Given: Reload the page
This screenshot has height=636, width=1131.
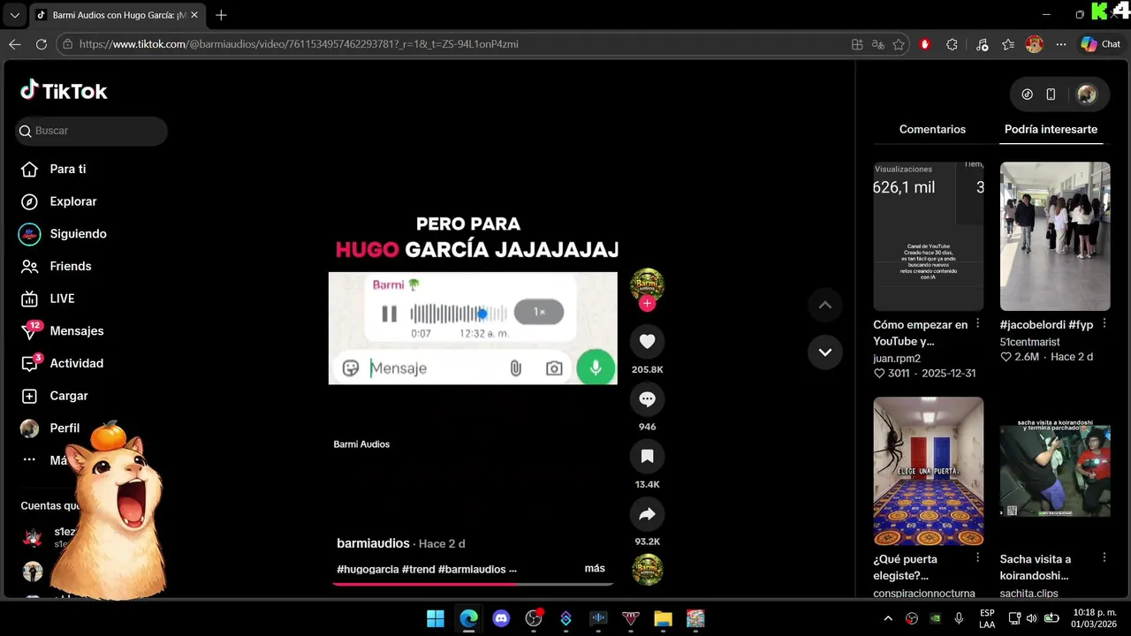Looking at the screenshot, I should coord(42,44).
